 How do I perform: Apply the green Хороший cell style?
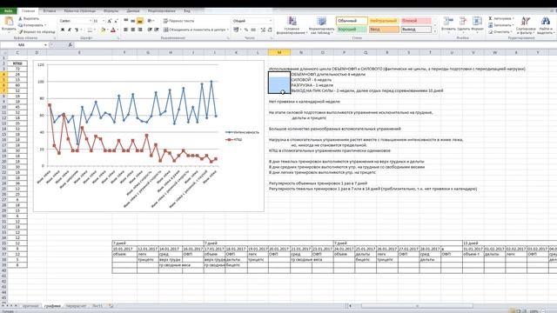pos(352,30)
